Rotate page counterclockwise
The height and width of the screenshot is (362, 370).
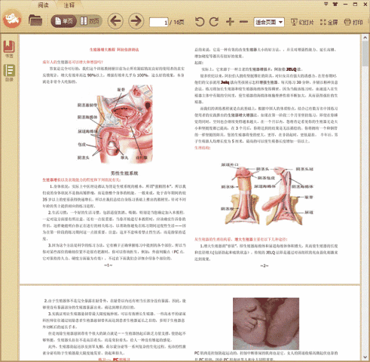(200, 22)
